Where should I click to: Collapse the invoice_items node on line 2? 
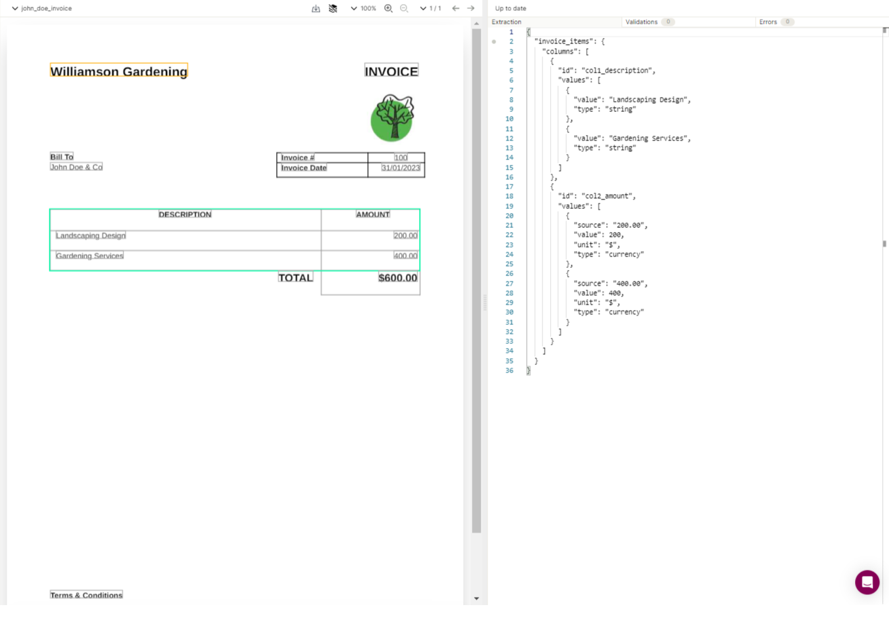(494, 41)
